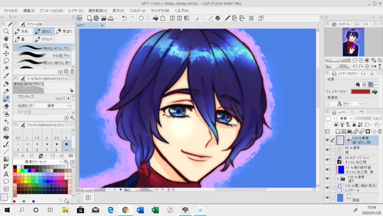Delete layer with trash icon in layer panel
The height and width of the screenshot is (216, 383).
pyautogui.click(x=380, y=131)
